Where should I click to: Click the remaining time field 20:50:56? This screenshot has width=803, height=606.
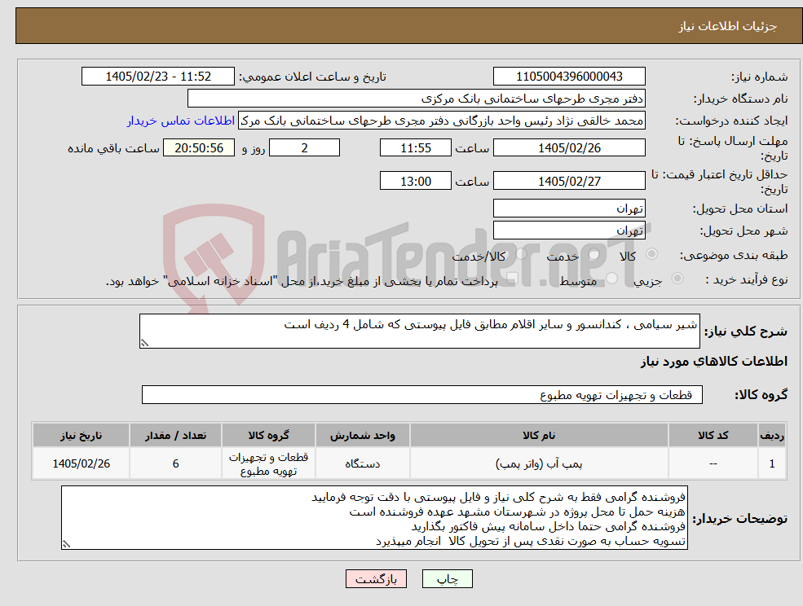199,148
